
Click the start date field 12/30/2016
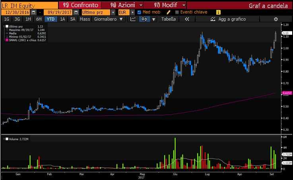click(x=17, y=12)
